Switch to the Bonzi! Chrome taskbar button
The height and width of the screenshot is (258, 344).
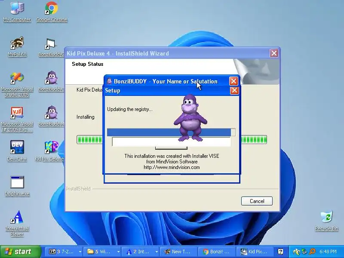217,252
